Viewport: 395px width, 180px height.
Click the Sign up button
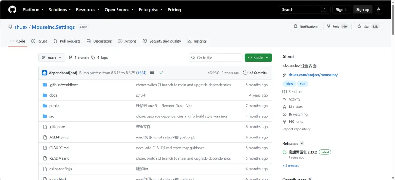(362, 9)
